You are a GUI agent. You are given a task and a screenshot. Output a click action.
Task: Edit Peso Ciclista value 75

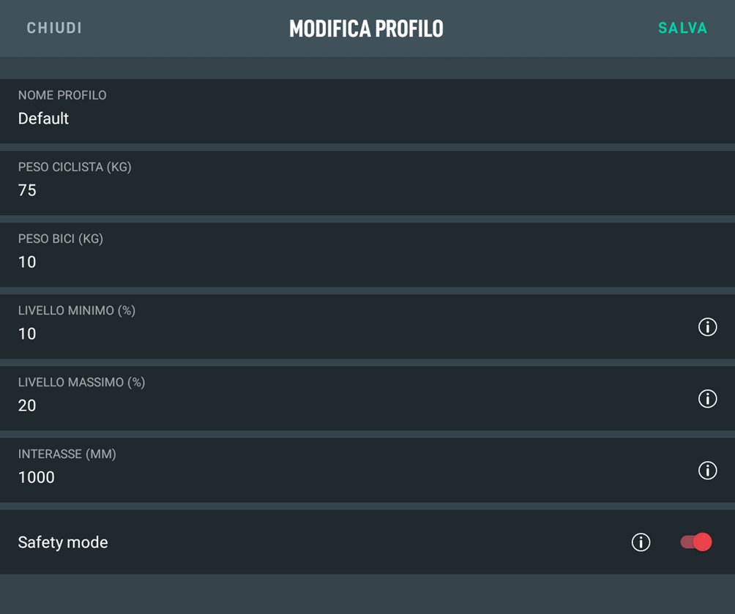click(367, 183)
